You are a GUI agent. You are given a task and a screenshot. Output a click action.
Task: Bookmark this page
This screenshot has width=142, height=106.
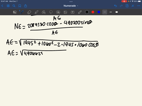(x=20, y=6)
